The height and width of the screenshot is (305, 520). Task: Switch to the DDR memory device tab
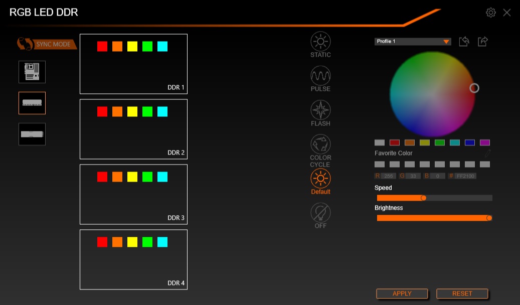click(32, 103)
